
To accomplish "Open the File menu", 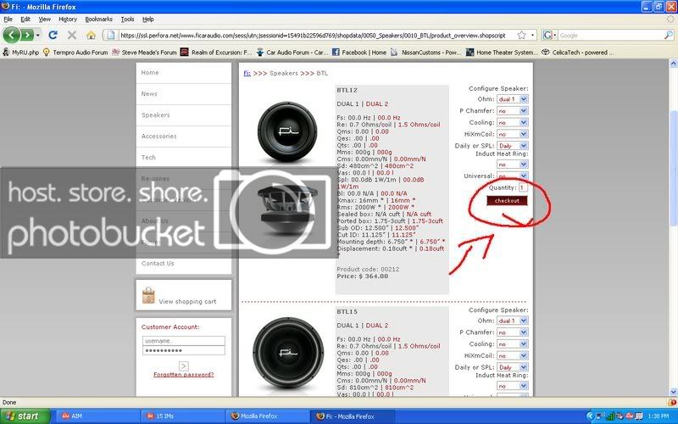I will pos(8,19).
